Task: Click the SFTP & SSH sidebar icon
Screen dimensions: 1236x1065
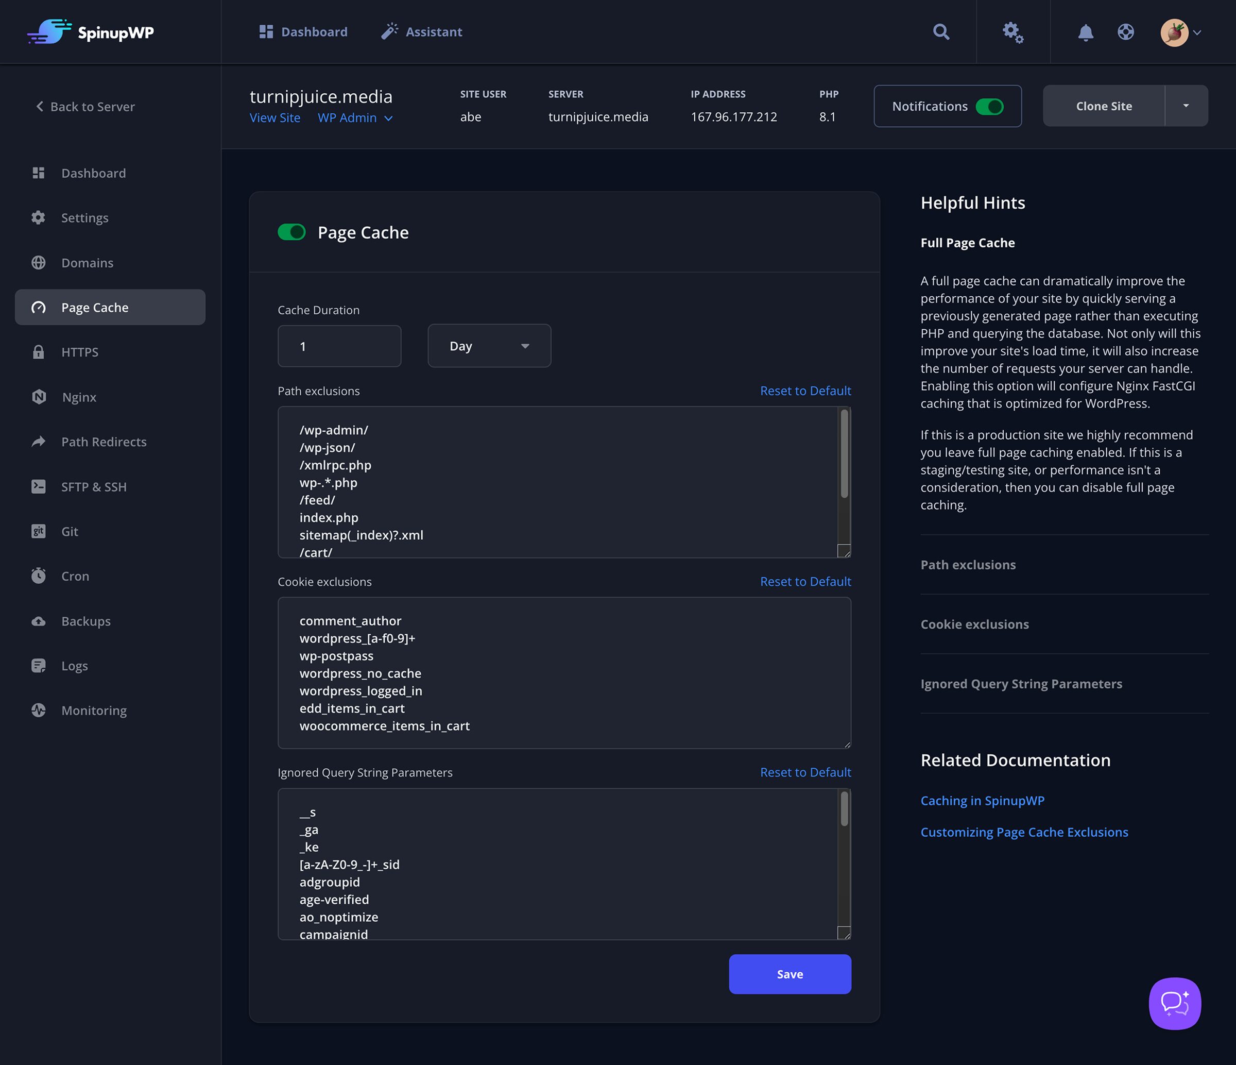Action: pyautogui.click(x=39, y=487)
